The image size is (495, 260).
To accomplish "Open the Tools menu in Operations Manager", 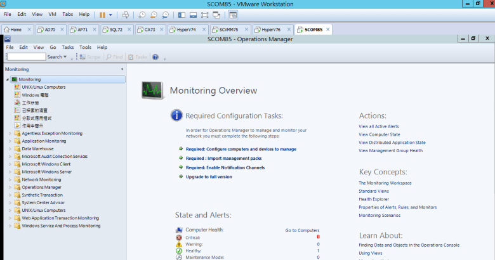I will tap(84, 47).
